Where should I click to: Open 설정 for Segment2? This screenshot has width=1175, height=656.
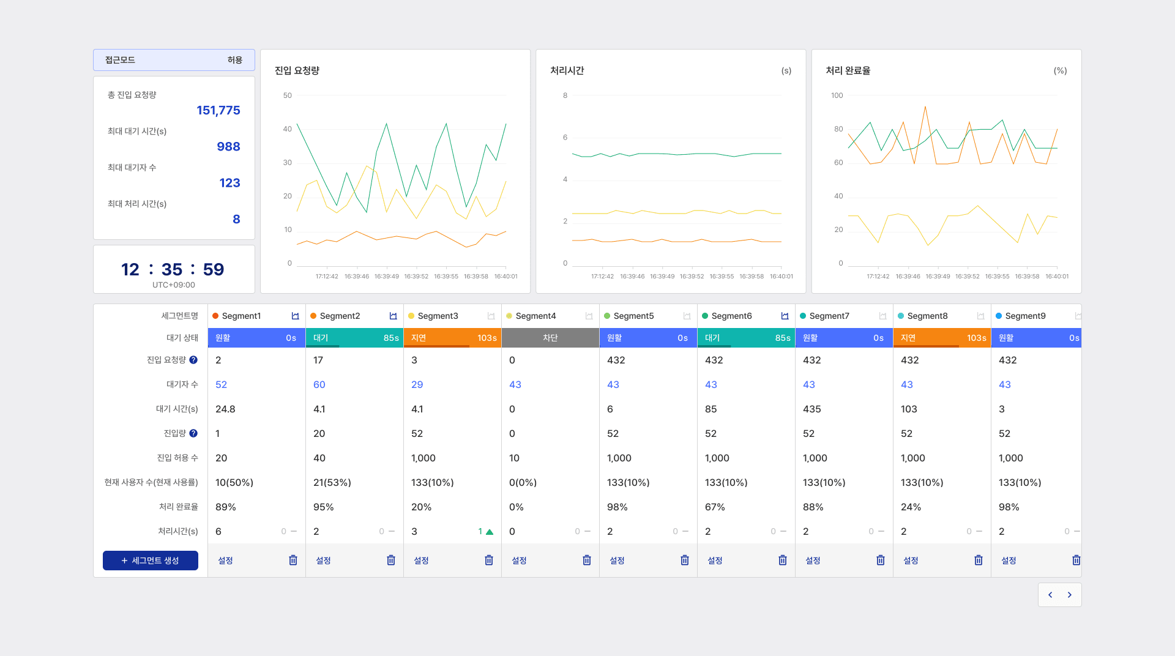pyautogui.click(x=323, y=561)
